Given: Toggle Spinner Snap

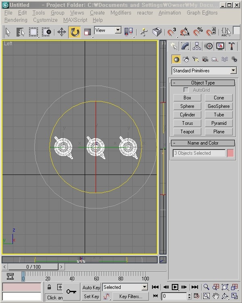Looking at the screenshot, I should [x=211, y=32].
